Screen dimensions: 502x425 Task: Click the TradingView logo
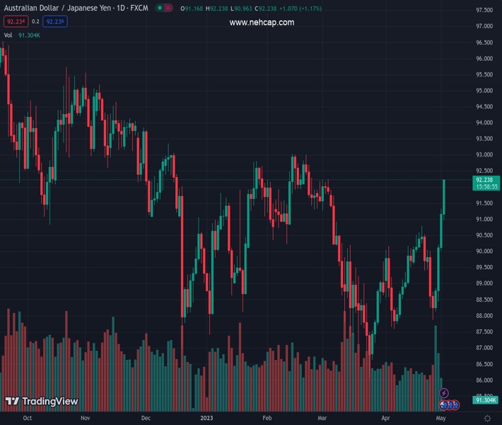click(41, 402)
